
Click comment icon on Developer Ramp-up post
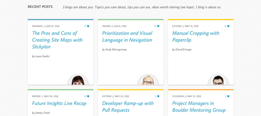coord(158,96)
